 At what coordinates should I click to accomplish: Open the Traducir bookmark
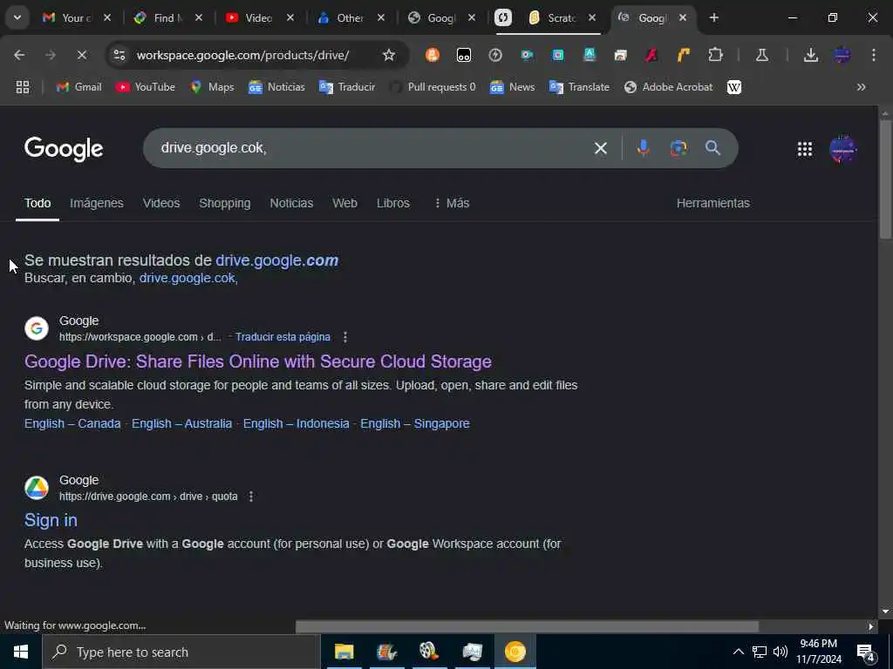pos(347,87)
